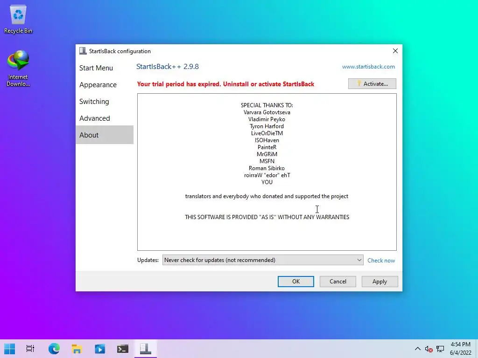Select the Internet Download Manager desktop icon

(18, 69)
